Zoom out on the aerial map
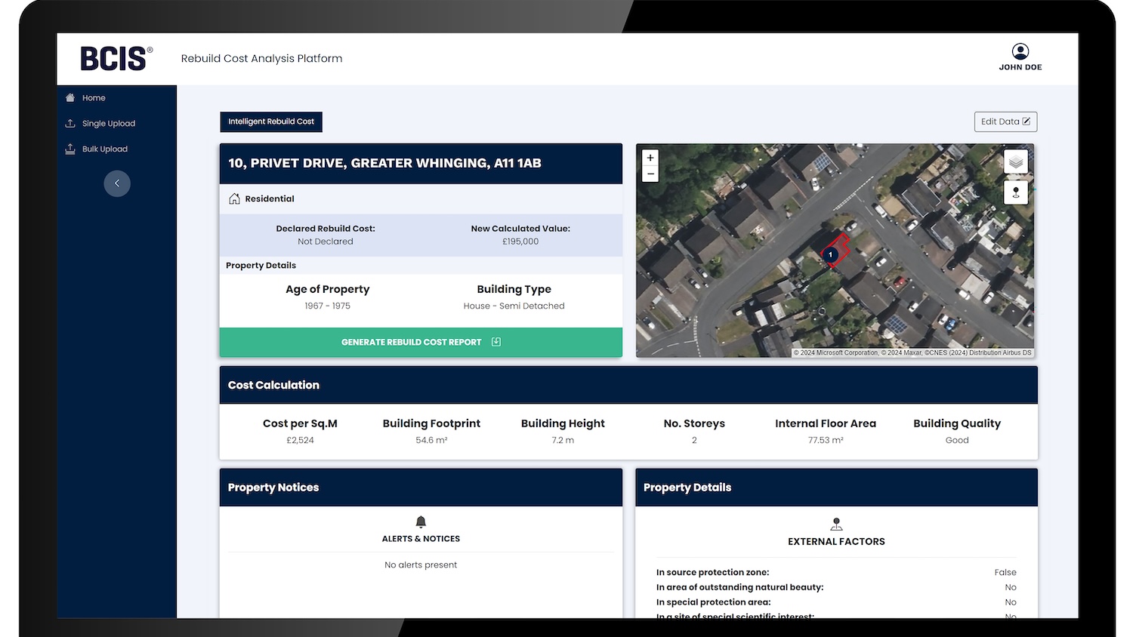Screen dimensions: 1133x637 [x=650, y=174]
